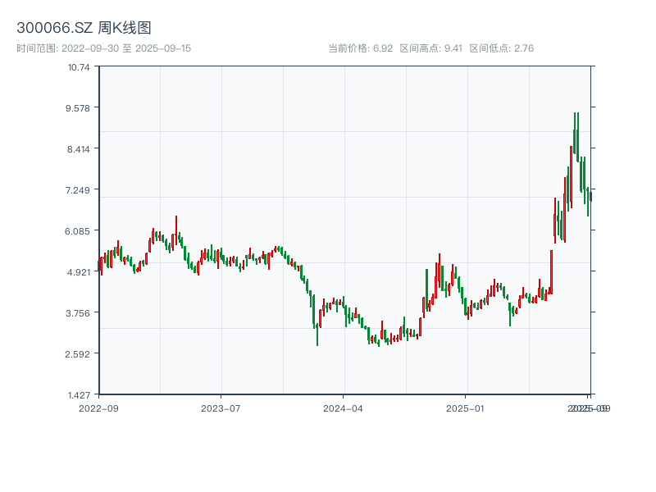Viewport: 656px width, 492px height.
Task: Select the 1.427 bottom y-axis label
Action: pyautogui.click(x=79, y=395)
